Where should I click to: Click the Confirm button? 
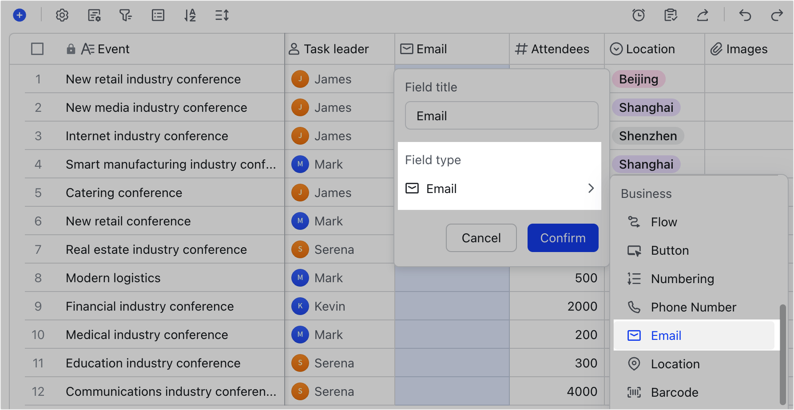[x=563, y=238]
